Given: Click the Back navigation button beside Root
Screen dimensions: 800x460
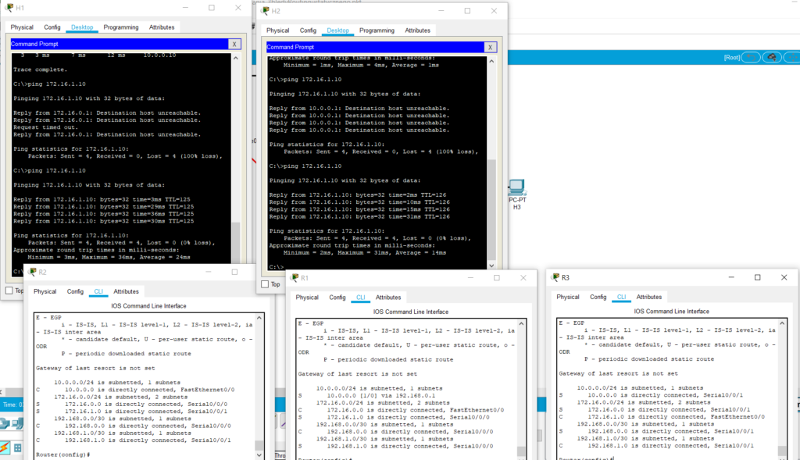Looking at the screenshot, I should (x=750, y=57).
